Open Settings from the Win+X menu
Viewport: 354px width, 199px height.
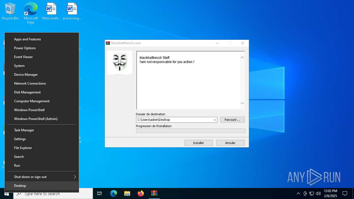42,139
